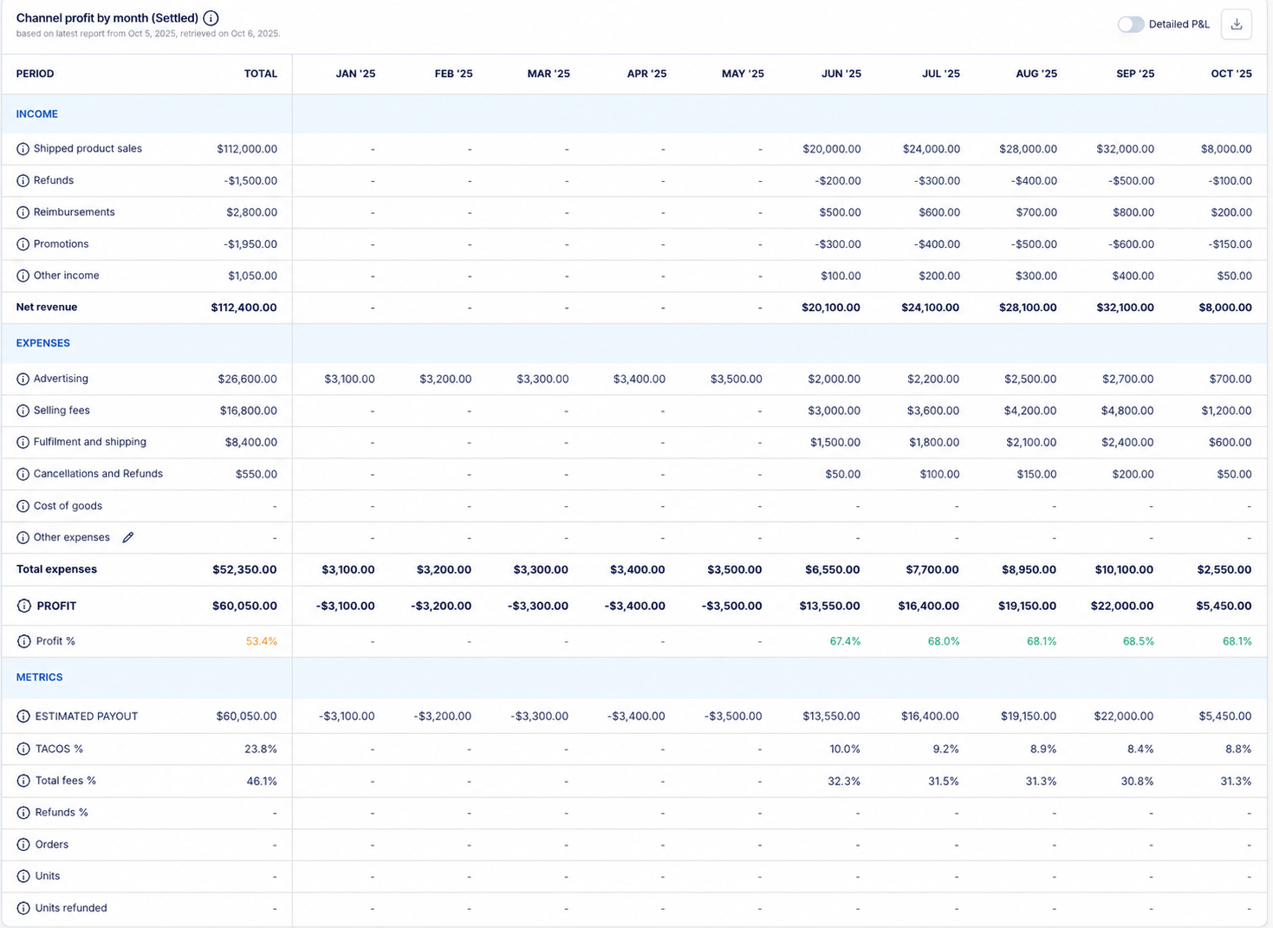1273x928 pixels.
Task: Select the Advertising total $26,600.00
Action: coord(248,379)
